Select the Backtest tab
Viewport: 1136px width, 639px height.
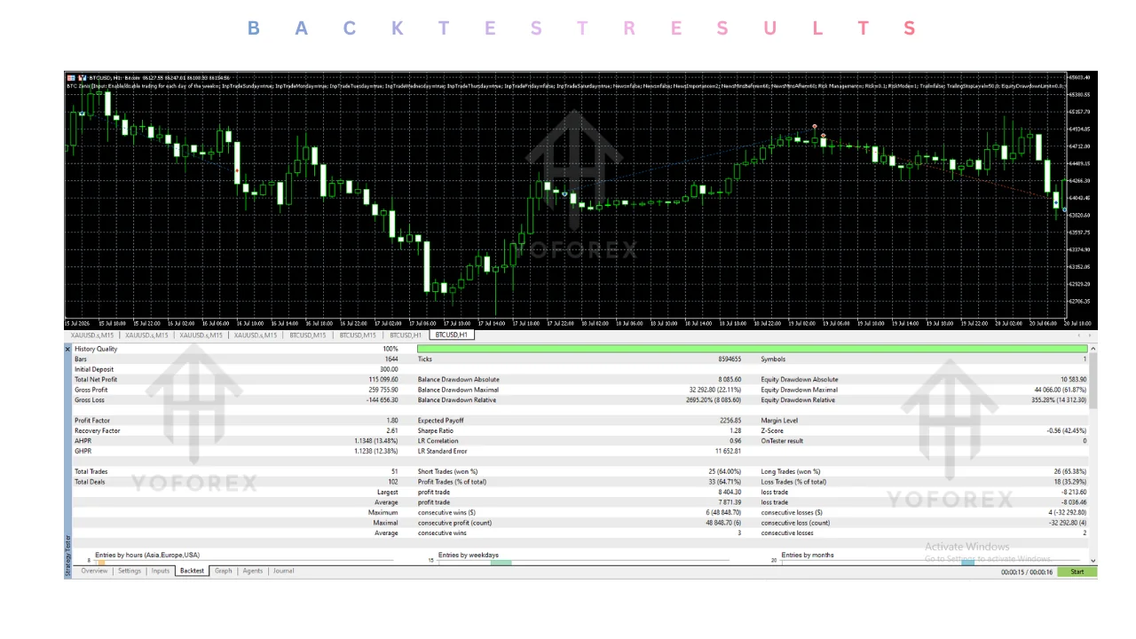coord(193,572)
